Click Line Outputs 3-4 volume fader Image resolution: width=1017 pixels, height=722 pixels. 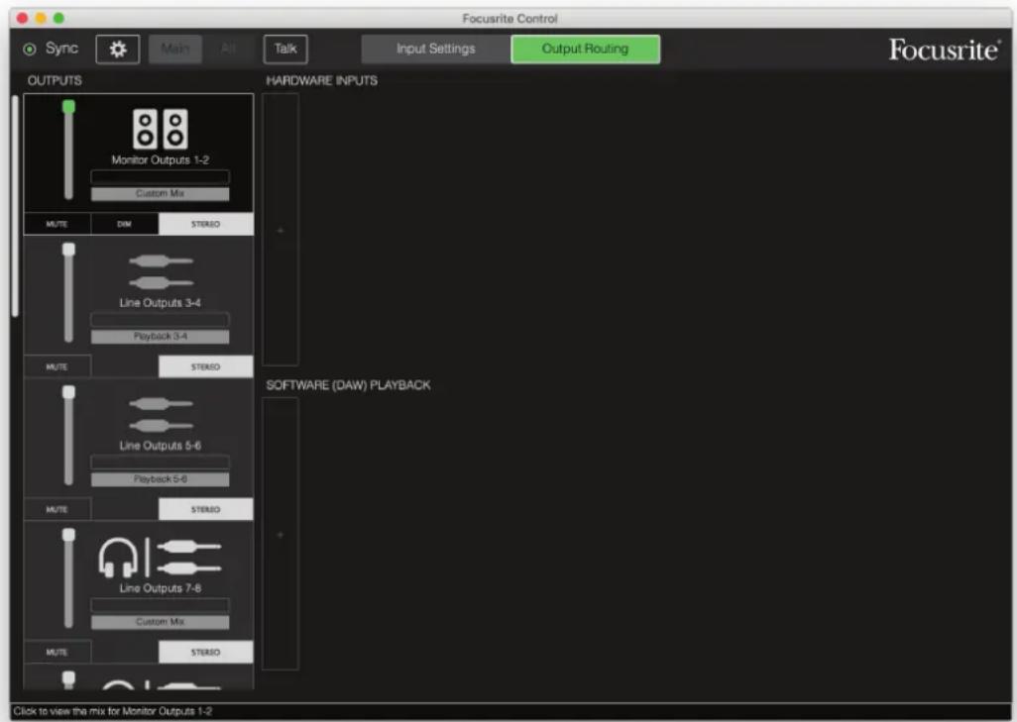click(x=68, y=250)
